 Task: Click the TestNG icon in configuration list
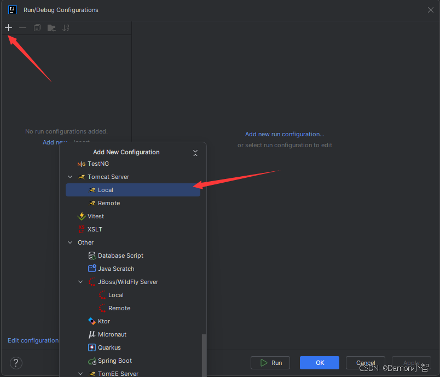click(82, 164)
